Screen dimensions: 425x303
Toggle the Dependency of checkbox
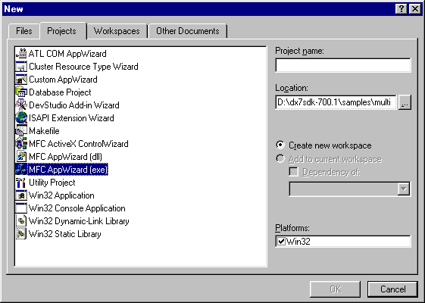pyautogui.click(x=293, y=172)
